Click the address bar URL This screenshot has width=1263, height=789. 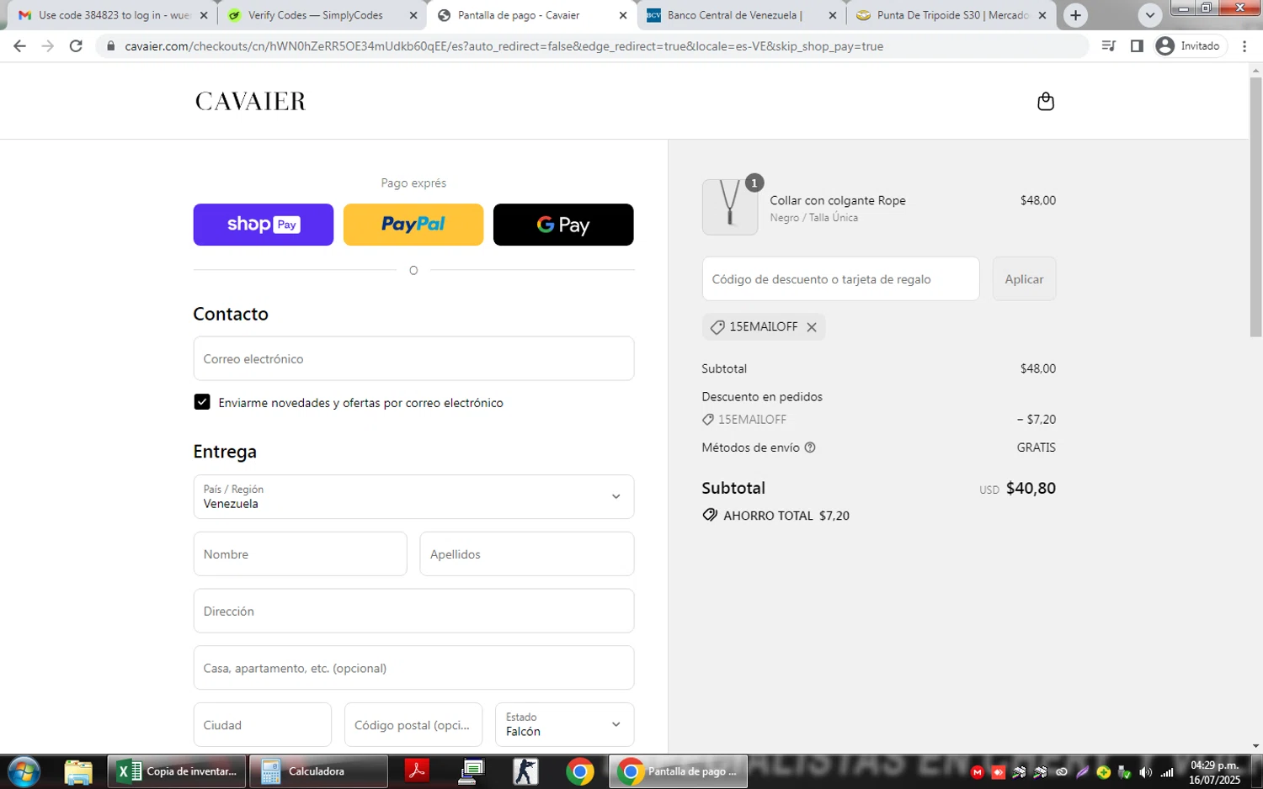pyautogui.click(x=504, y=46)
